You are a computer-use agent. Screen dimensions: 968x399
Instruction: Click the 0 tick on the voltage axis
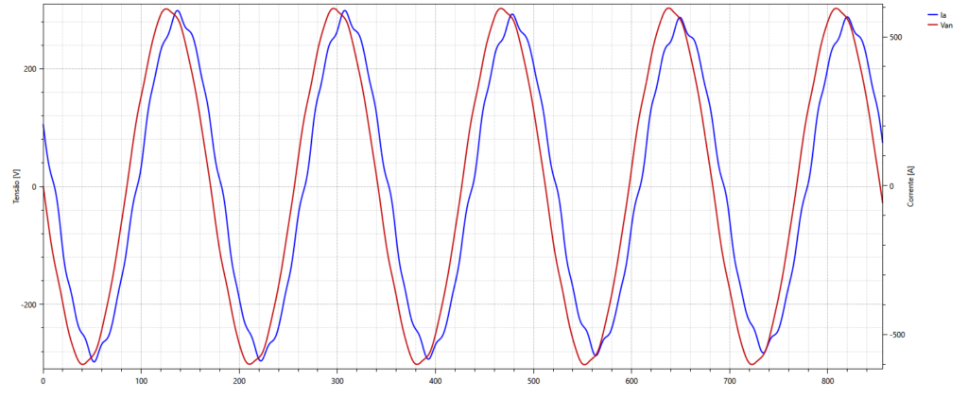point(35,186)
